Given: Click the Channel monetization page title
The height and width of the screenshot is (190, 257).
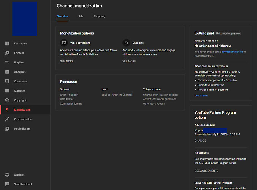Looking at the screenshot, I should [79, 6].
